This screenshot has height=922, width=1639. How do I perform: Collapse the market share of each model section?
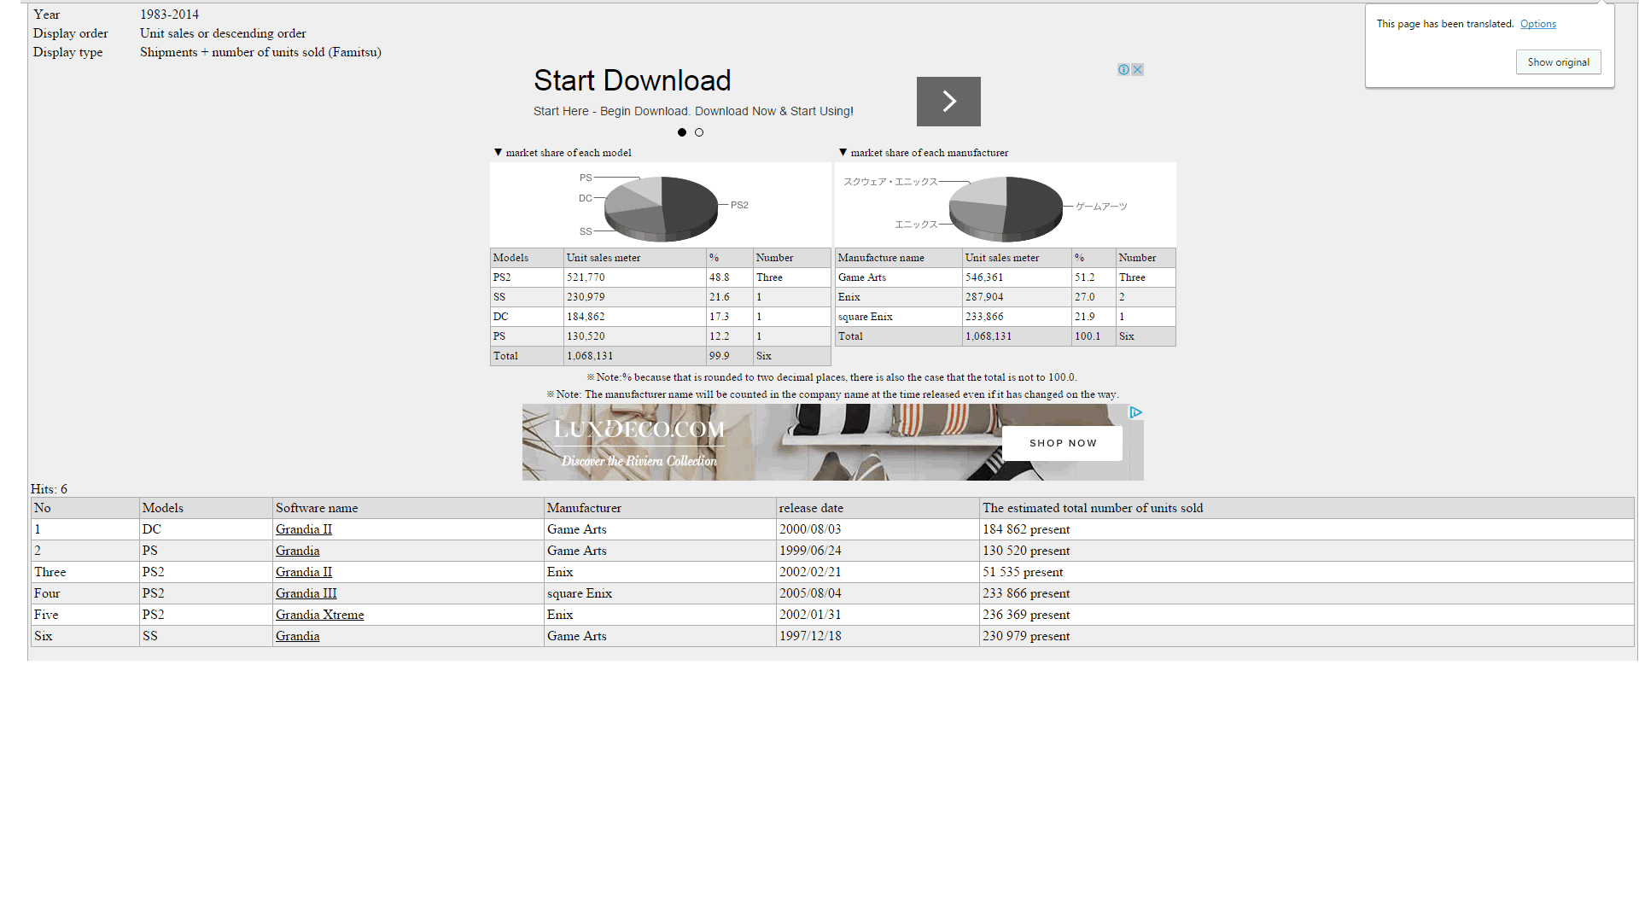click(499, 153)
